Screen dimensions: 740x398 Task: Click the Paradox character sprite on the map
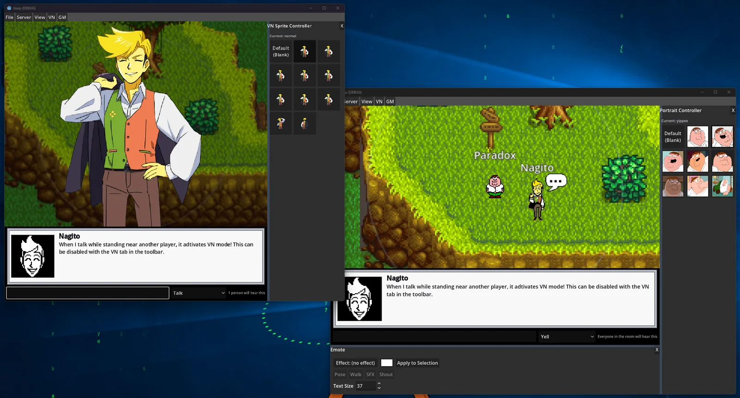[495, 187]
